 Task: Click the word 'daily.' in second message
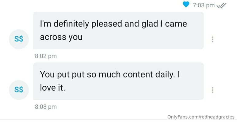point(165,75)
